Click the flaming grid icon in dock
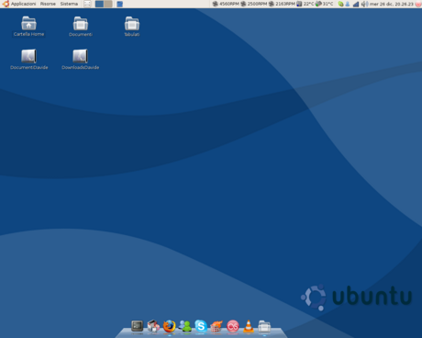The width and height of the screenshot is (422, 338). [217, 326]
